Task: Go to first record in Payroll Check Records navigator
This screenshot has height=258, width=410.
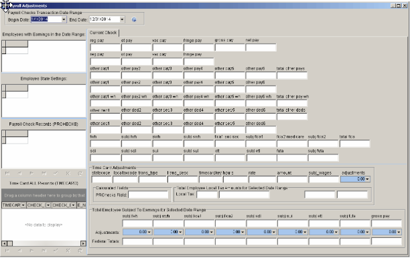Action: [x=7, y=174]
